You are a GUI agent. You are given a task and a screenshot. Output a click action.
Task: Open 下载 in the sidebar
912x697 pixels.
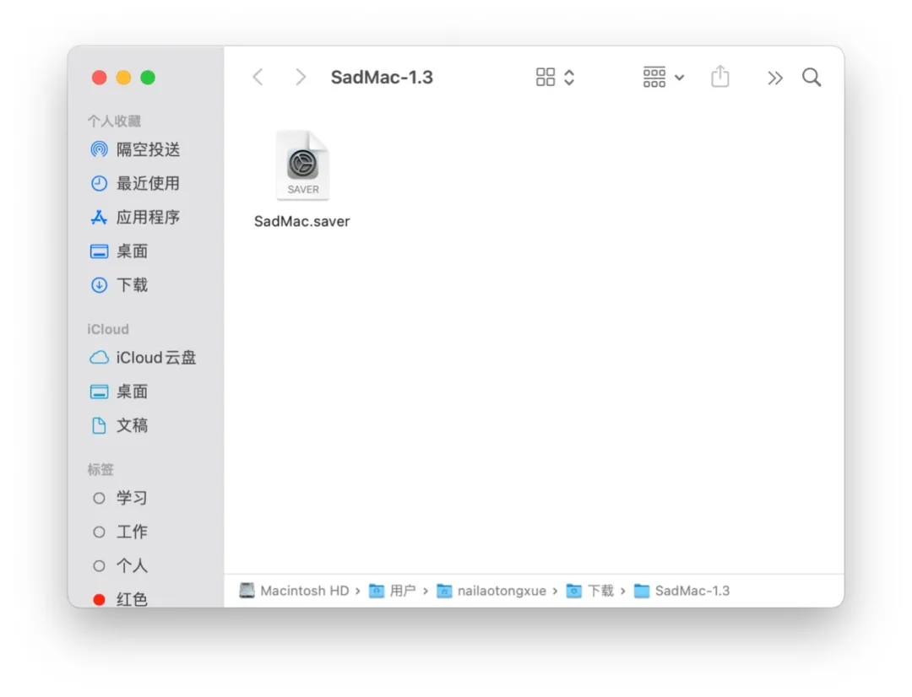[x=119, y=285]
